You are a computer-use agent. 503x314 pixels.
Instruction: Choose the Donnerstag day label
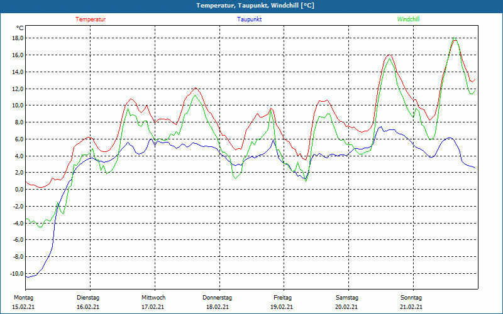[x=218, y=298]
